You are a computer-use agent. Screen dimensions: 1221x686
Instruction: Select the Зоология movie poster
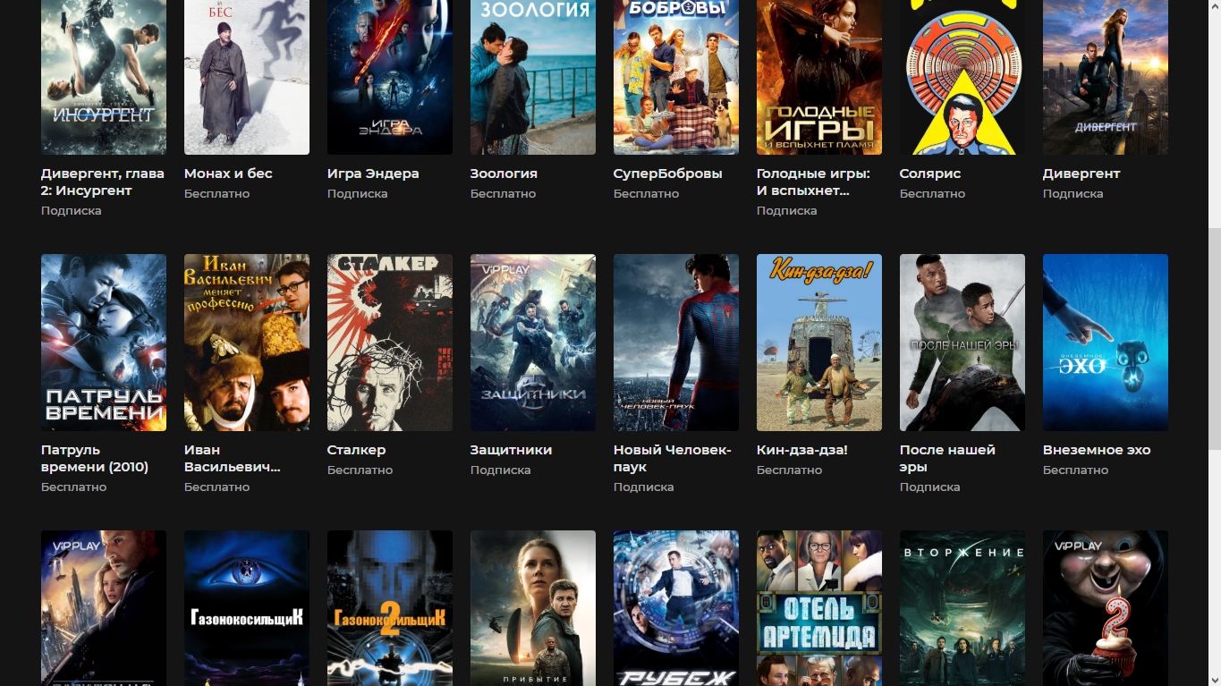tap(533, 77)
